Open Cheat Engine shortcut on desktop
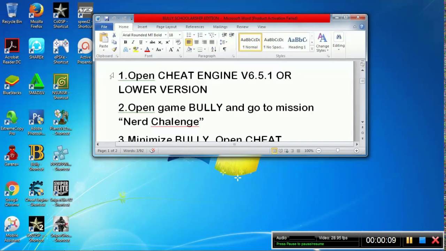This screenshot has height=251, width=446. click(x=36, y=193)
